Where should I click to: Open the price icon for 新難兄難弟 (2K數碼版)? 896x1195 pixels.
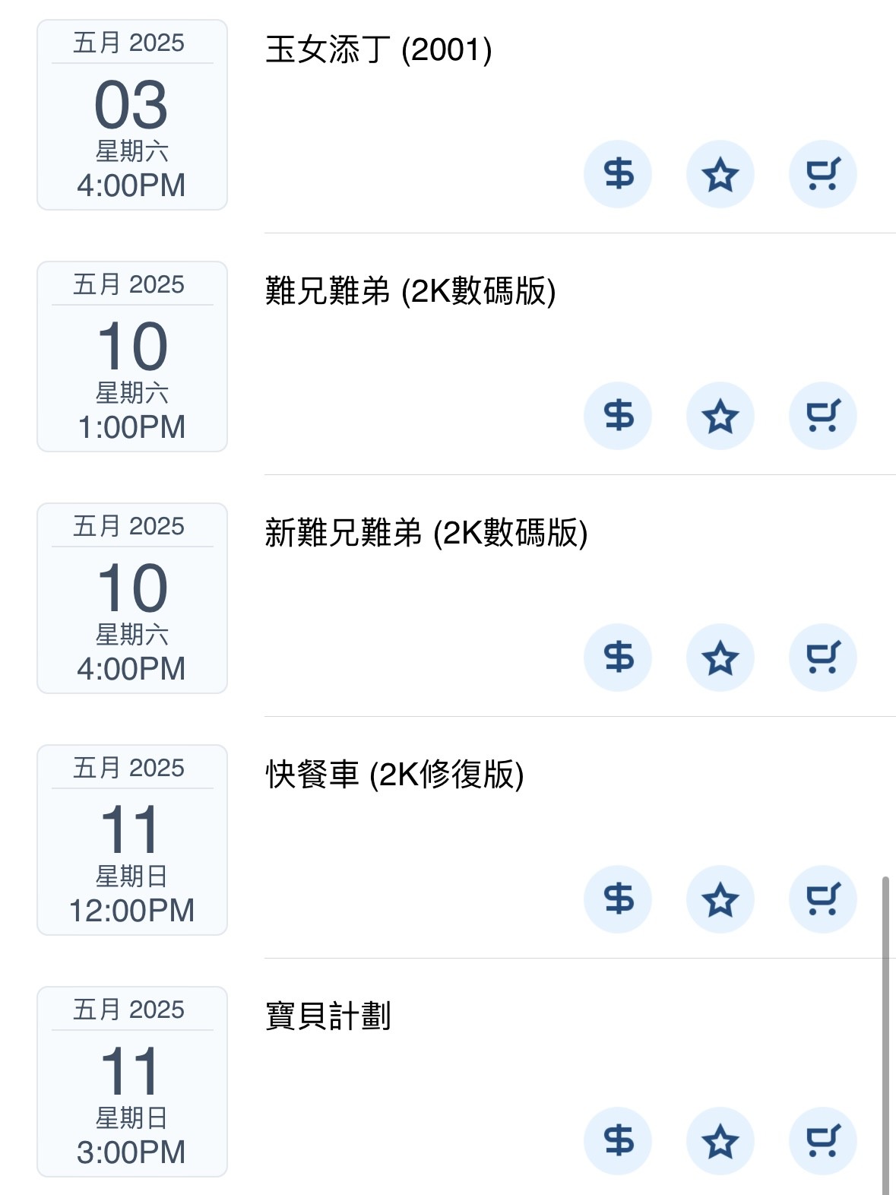pyautogui.click(x=618, y=658)
